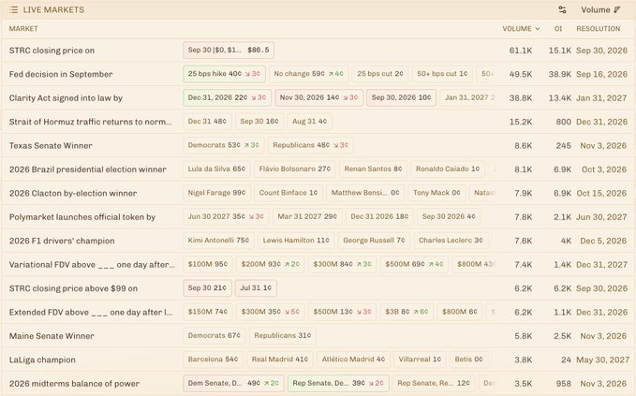Select the Dec 31 2026 18¢ chip

(x=379, y=217)
